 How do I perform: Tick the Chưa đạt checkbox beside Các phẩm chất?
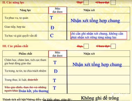113,46
